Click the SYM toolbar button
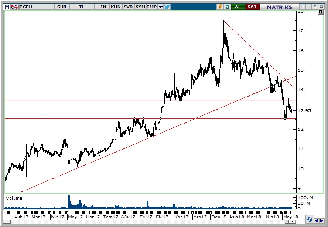 (140, 7)
